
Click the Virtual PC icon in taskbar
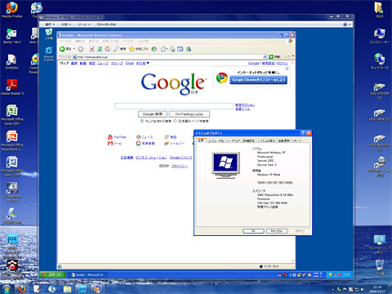(x=96, y=289)
